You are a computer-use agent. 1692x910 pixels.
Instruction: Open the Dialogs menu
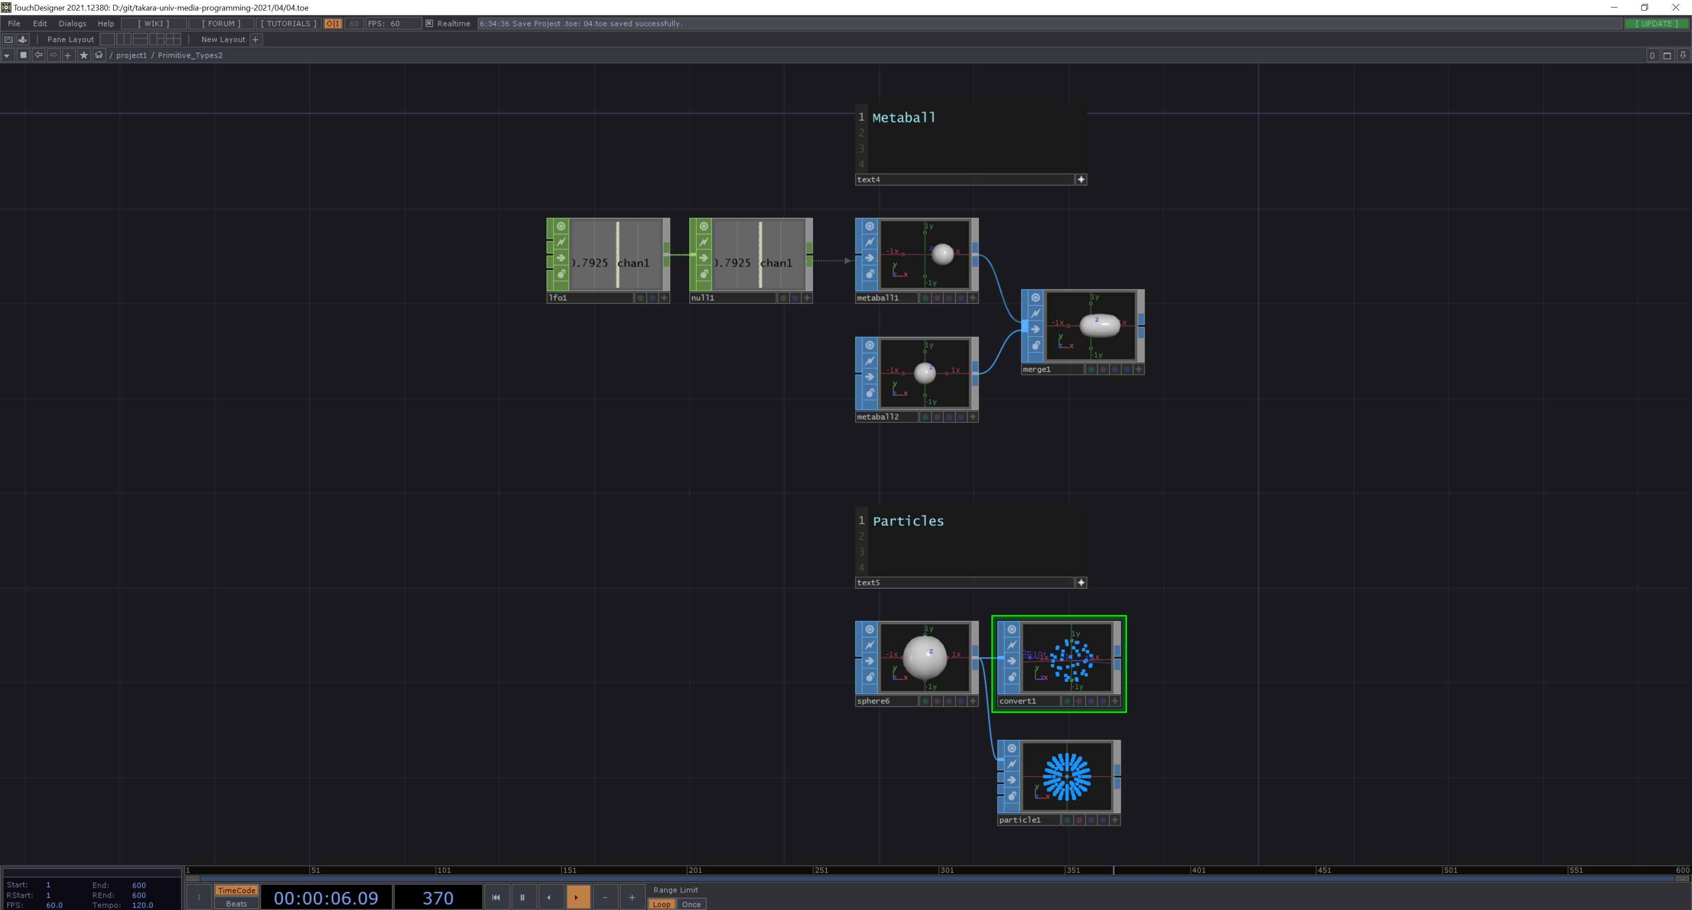72,24
